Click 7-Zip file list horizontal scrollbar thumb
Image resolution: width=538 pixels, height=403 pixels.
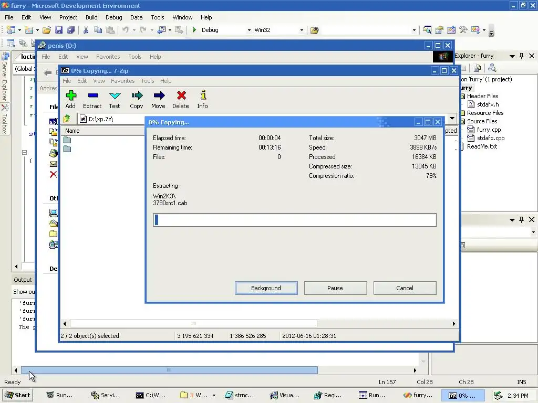(193, 323)
